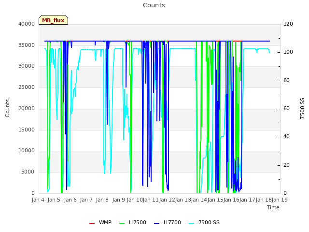
Task: Click the 35000 left axis tick label
Action: tap(27, 45)
